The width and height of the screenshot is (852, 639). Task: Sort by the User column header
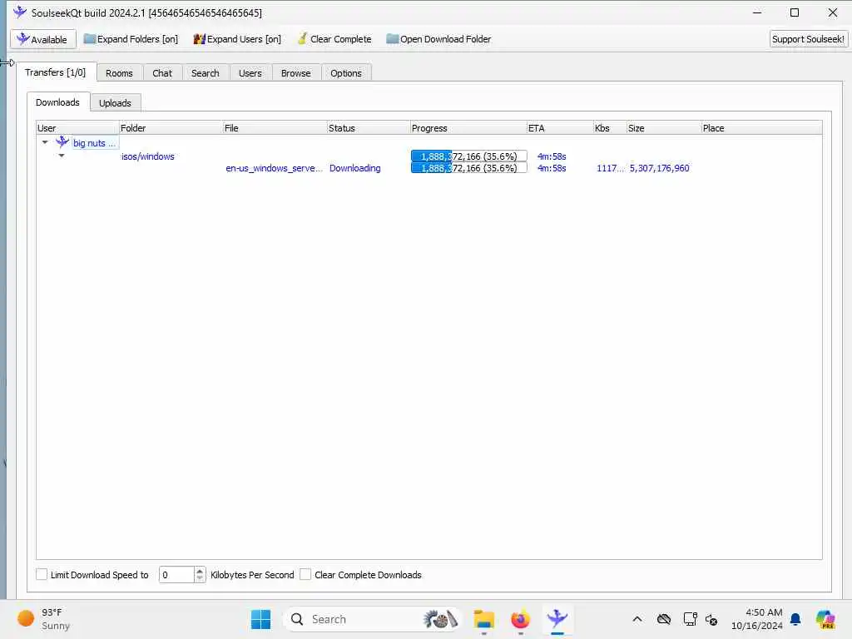pyautogui.click(x=77, y=127)
